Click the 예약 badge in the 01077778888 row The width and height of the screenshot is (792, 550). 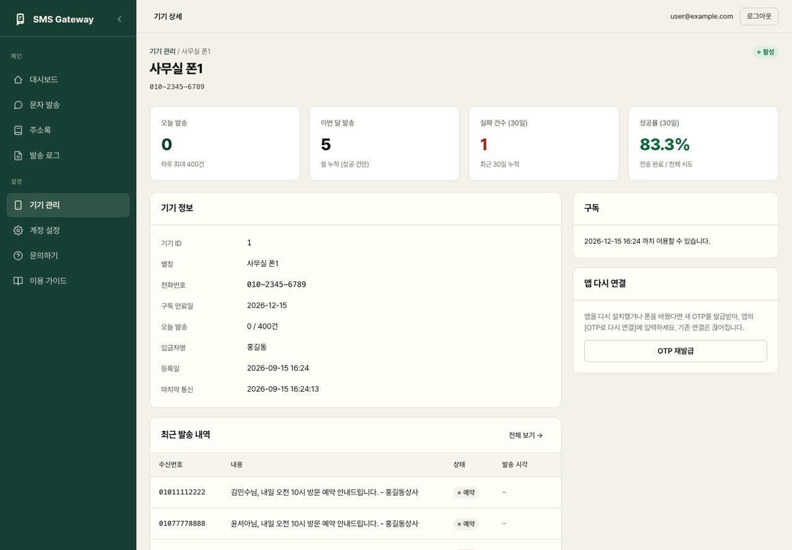click(466, 524)
